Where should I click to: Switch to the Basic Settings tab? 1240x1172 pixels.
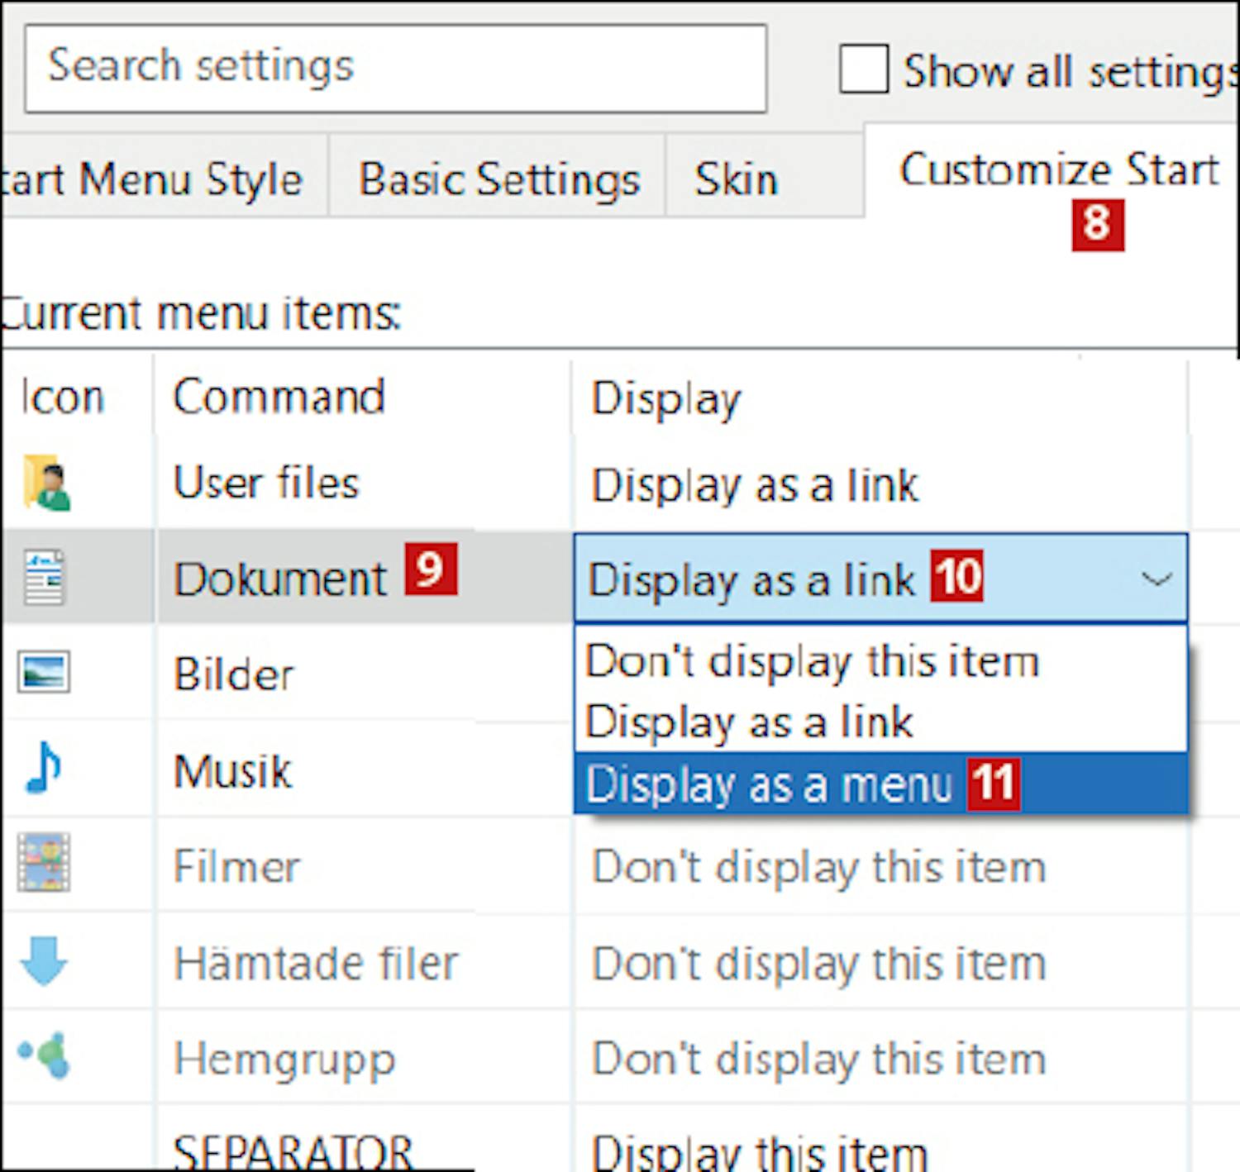[498, 179]
